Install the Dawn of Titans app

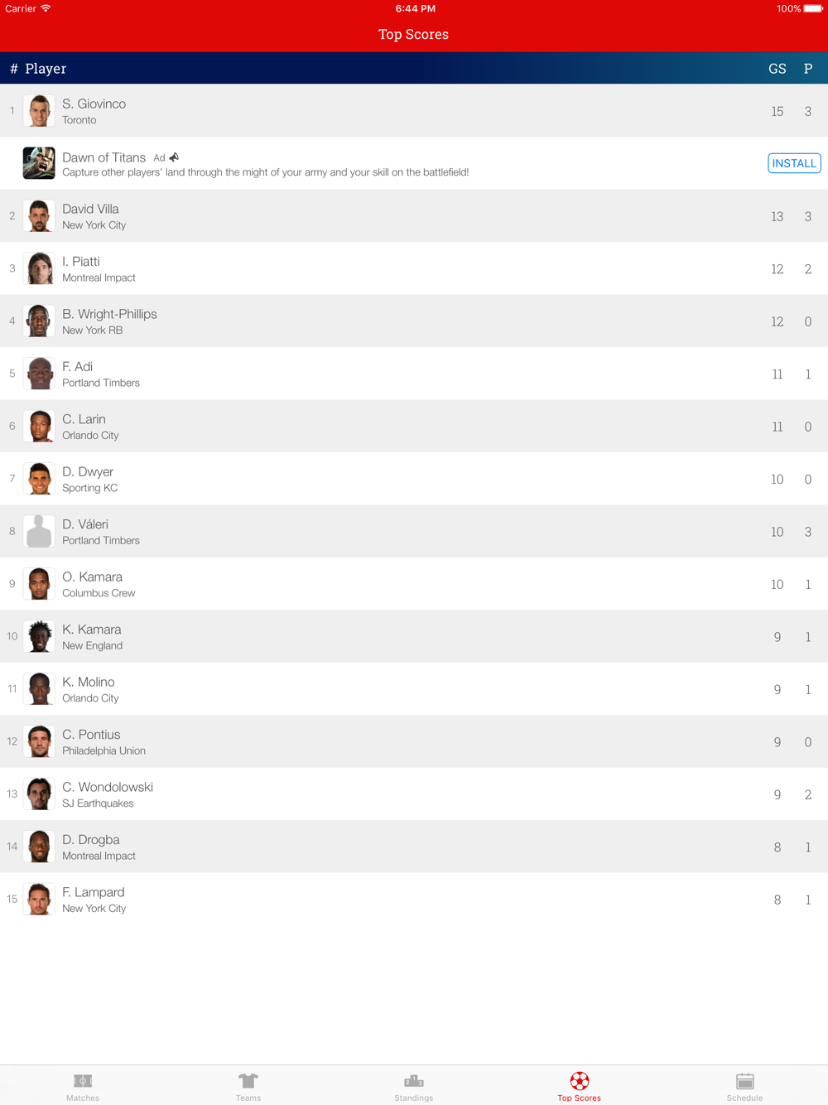(x=794, y=163)
